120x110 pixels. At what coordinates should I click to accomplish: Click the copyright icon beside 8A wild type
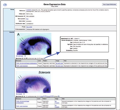(x=25, y=56)
